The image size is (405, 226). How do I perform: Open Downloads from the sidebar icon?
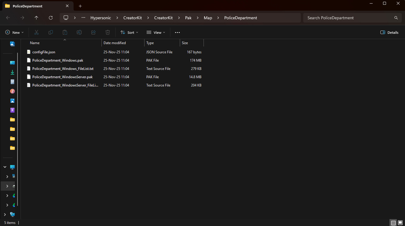pyautogui.click(x=12, y=72)
